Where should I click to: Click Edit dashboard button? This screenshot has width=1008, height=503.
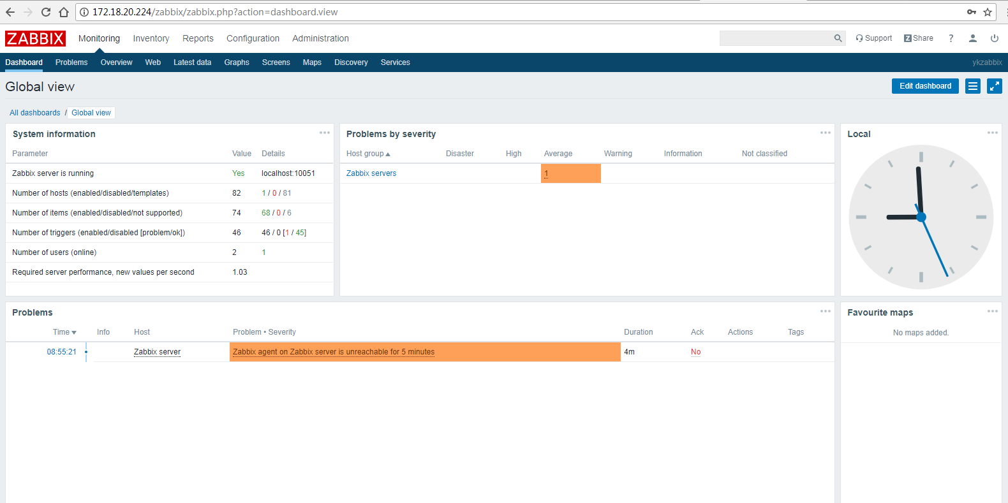[x=925, y=86]
